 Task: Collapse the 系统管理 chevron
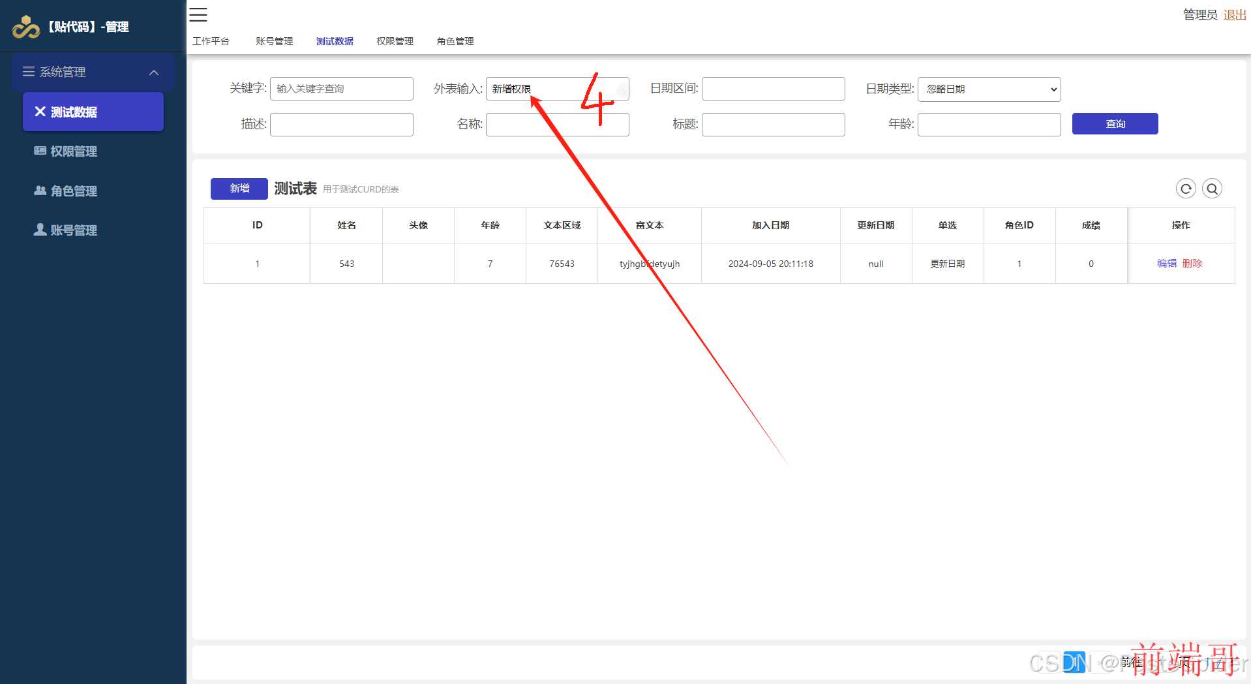tap(154, 72)
